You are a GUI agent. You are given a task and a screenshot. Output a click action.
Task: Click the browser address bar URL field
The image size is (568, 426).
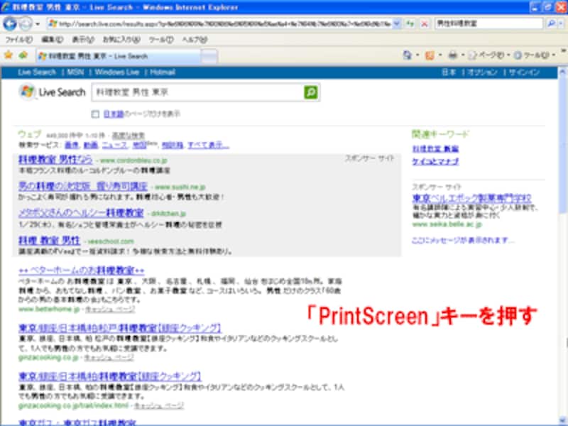click(220, 24)
